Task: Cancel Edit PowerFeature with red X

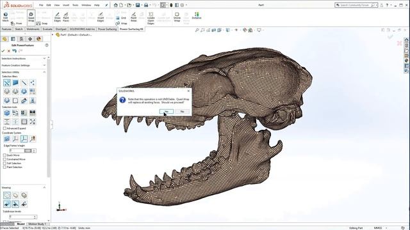Action: coord(8,51)
